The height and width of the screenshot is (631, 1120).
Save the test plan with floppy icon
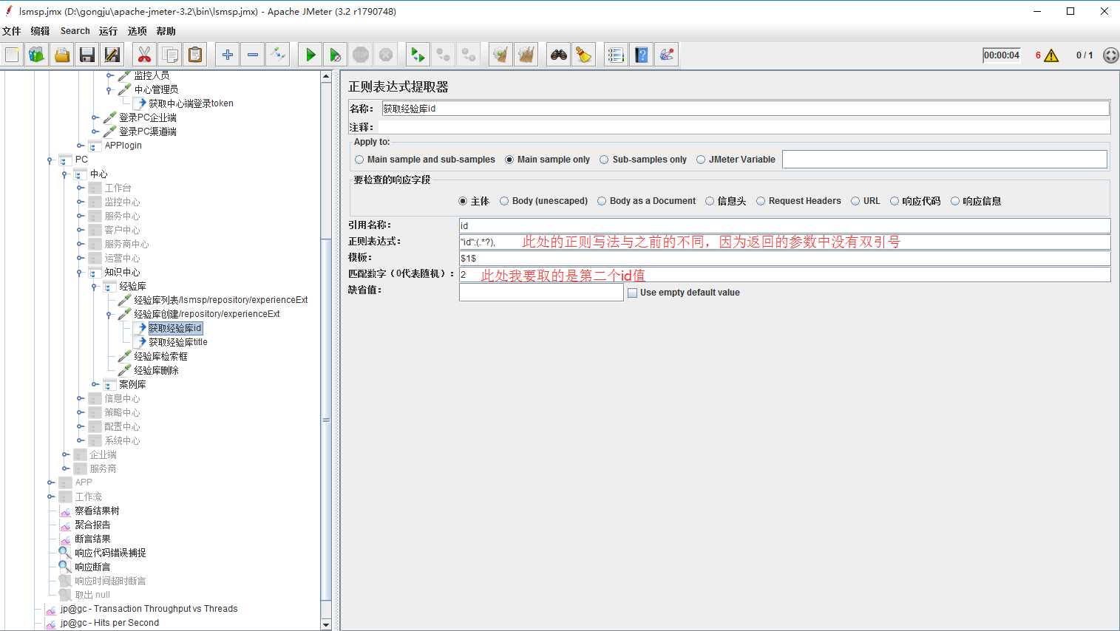coord(87,55)
